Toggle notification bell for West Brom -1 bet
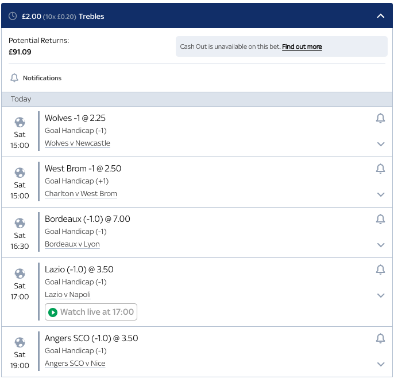 [380, 169]
